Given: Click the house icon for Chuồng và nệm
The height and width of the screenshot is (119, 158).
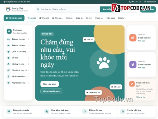Looking at the screenshot, I should click(9, 64).
